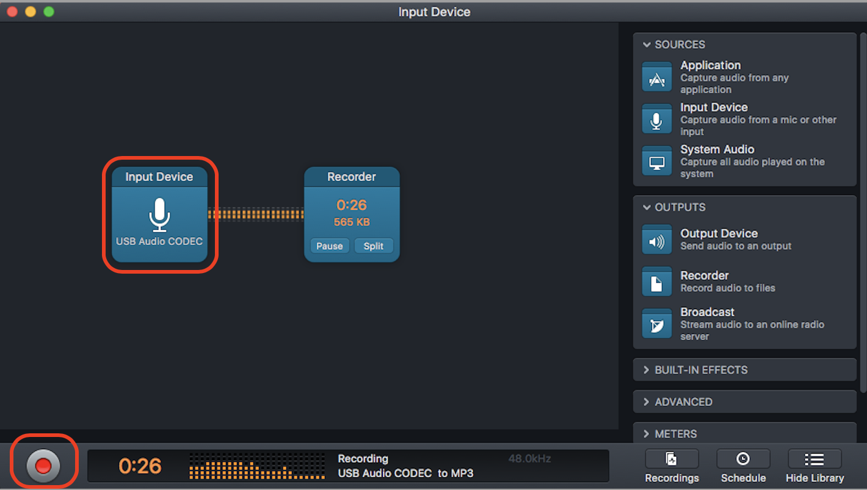Click the Application source icon

[656, 77]
